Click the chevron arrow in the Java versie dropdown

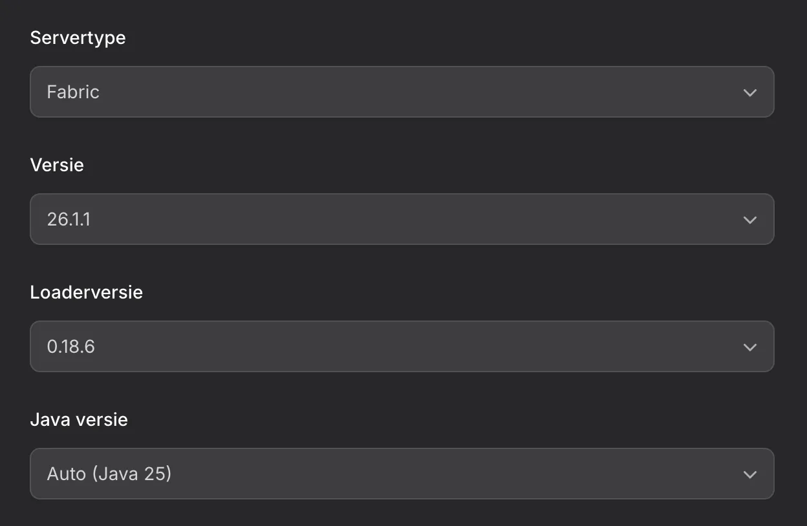(x=749, y=474)
